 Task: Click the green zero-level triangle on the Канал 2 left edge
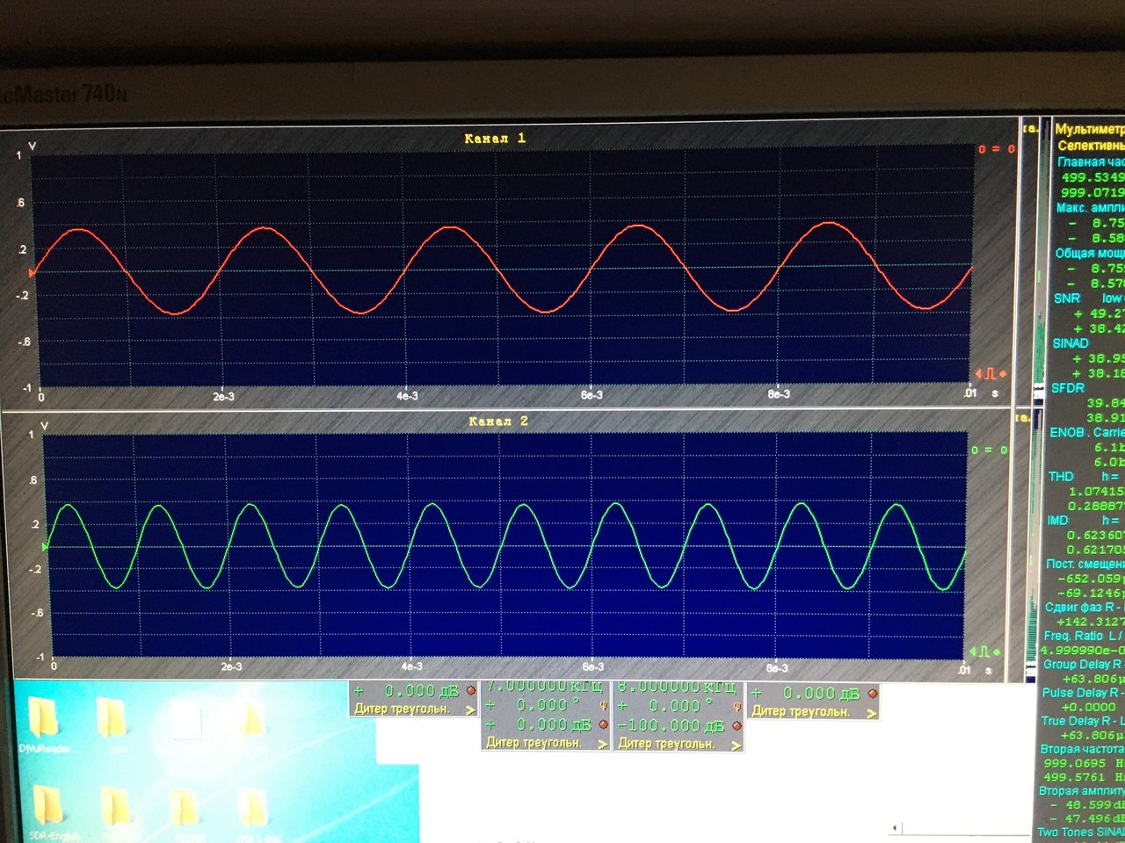pos(45,547)
